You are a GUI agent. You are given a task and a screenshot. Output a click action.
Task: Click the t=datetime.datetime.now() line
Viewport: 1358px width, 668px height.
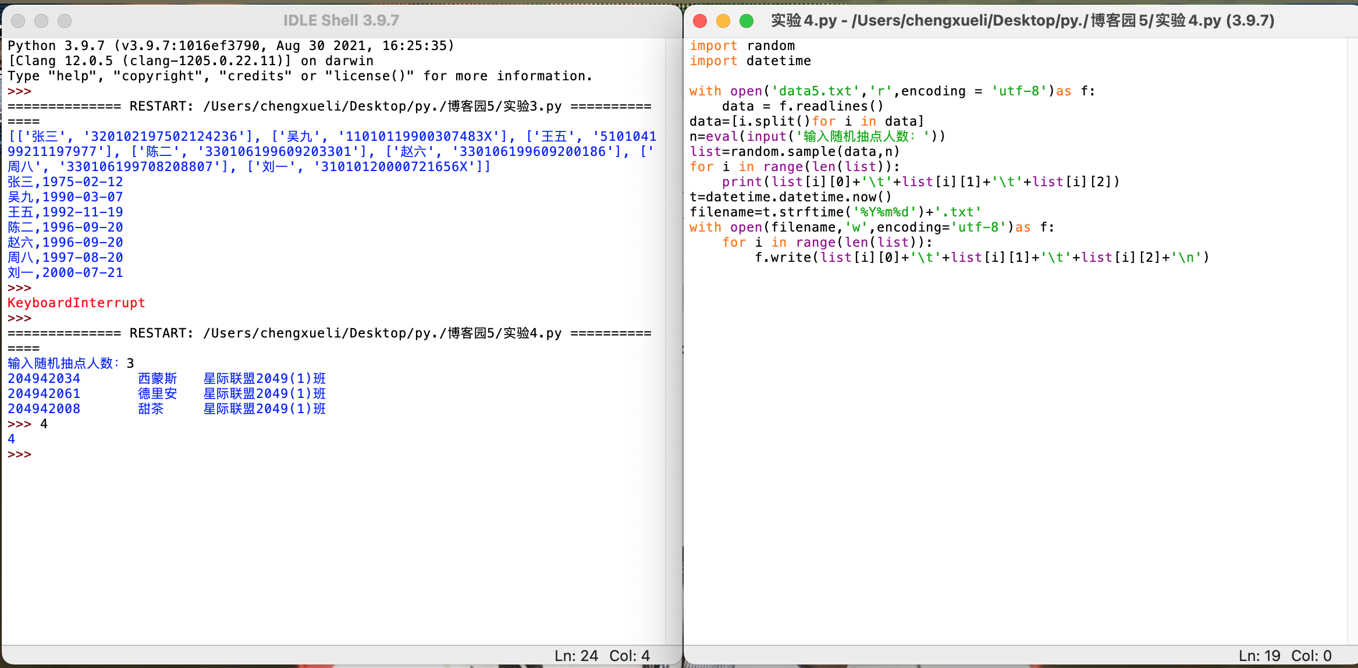coord(790,197)
